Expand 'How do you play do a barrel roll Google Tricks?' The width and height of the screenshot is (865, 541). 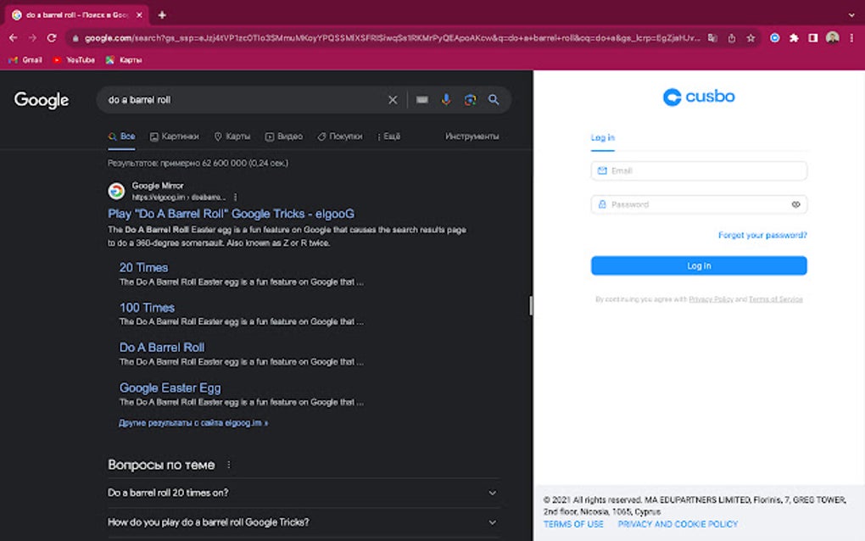(x=492, y=521)
